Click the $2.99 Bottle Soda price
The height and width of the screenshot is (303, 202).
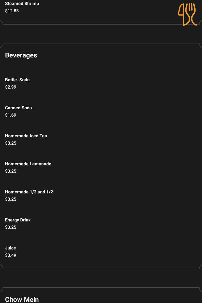tap(11, 87)
